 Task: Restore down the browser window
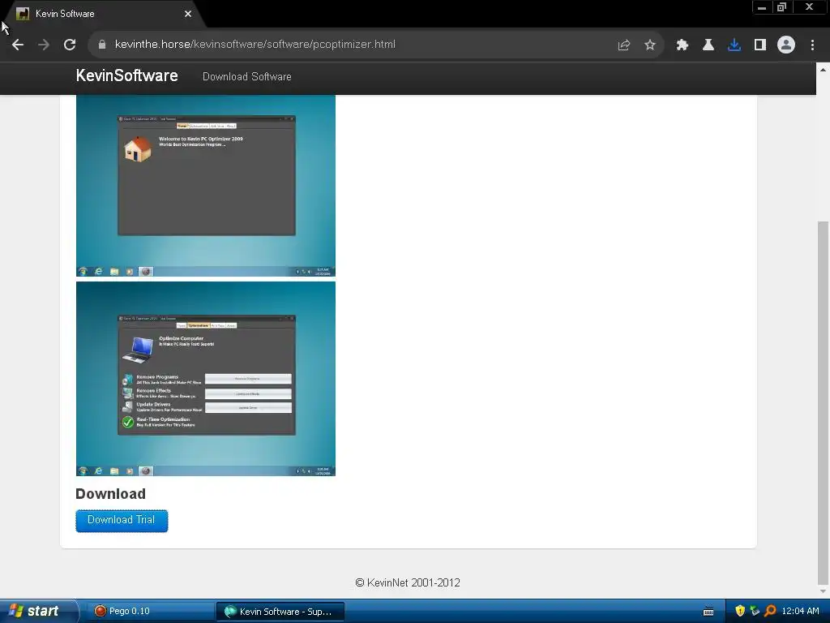[x=781, y=7]
